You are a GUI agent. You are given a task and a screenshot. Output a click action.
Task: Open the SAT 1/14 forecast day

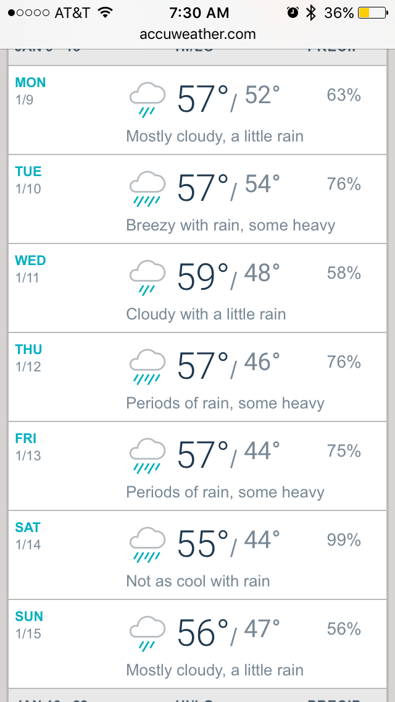pyautogui.click(x=28, y=535)
